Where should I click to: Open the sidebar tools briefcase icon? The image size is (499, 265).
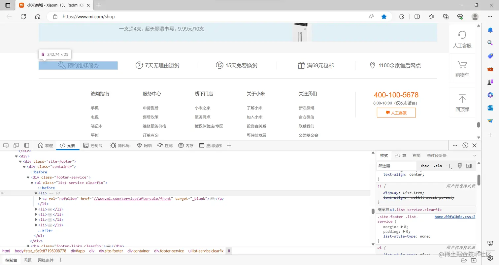490,69
